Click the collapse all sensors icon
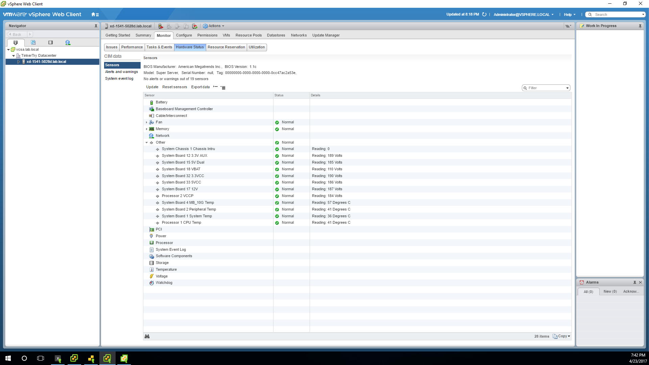Image resolution: width=649 pixels, height=365 pixels. point(215,87)
